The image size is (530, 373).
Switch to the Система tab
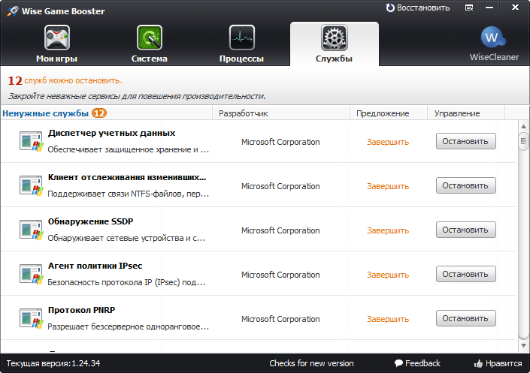(149, 44)
